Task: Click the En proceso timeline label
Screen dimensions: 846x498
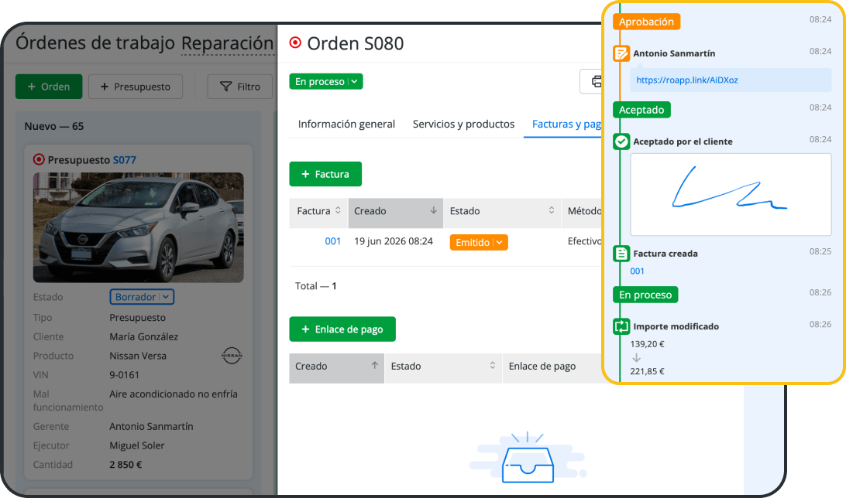Action: click(x=645, y=295)
